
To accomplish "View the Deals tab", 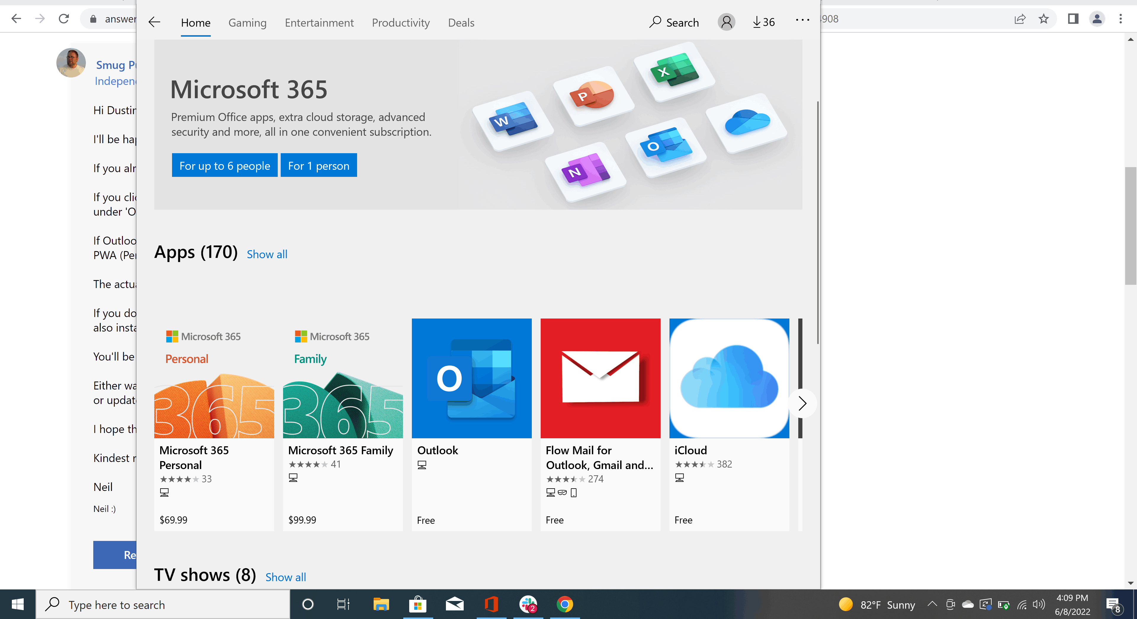I will click(x=461, y=22).
